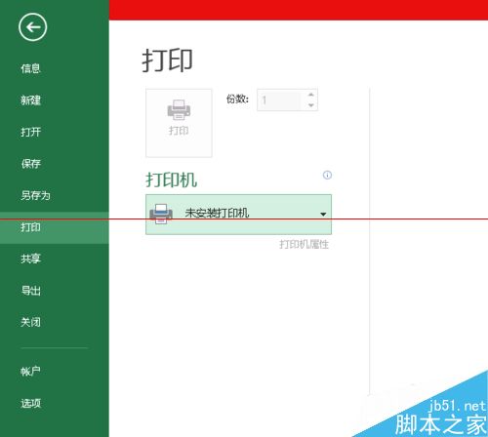
Task: Open the 未安装打印机 printer dropdown
Action: click(238, 215)
